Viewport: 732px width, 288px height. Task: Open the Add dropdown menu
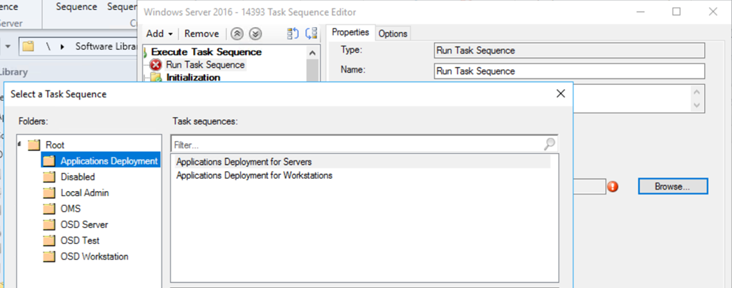(x=159, y=34)
